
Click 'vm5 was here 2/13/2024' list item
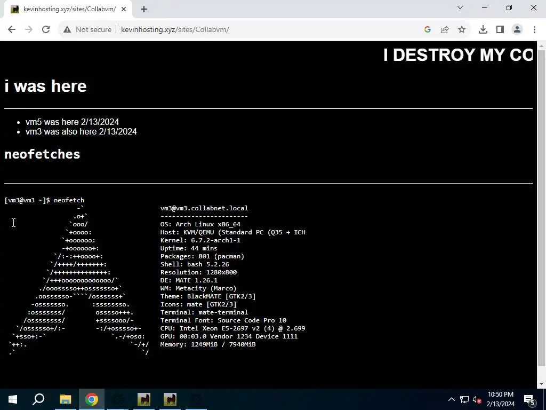(x=72, y=122)
